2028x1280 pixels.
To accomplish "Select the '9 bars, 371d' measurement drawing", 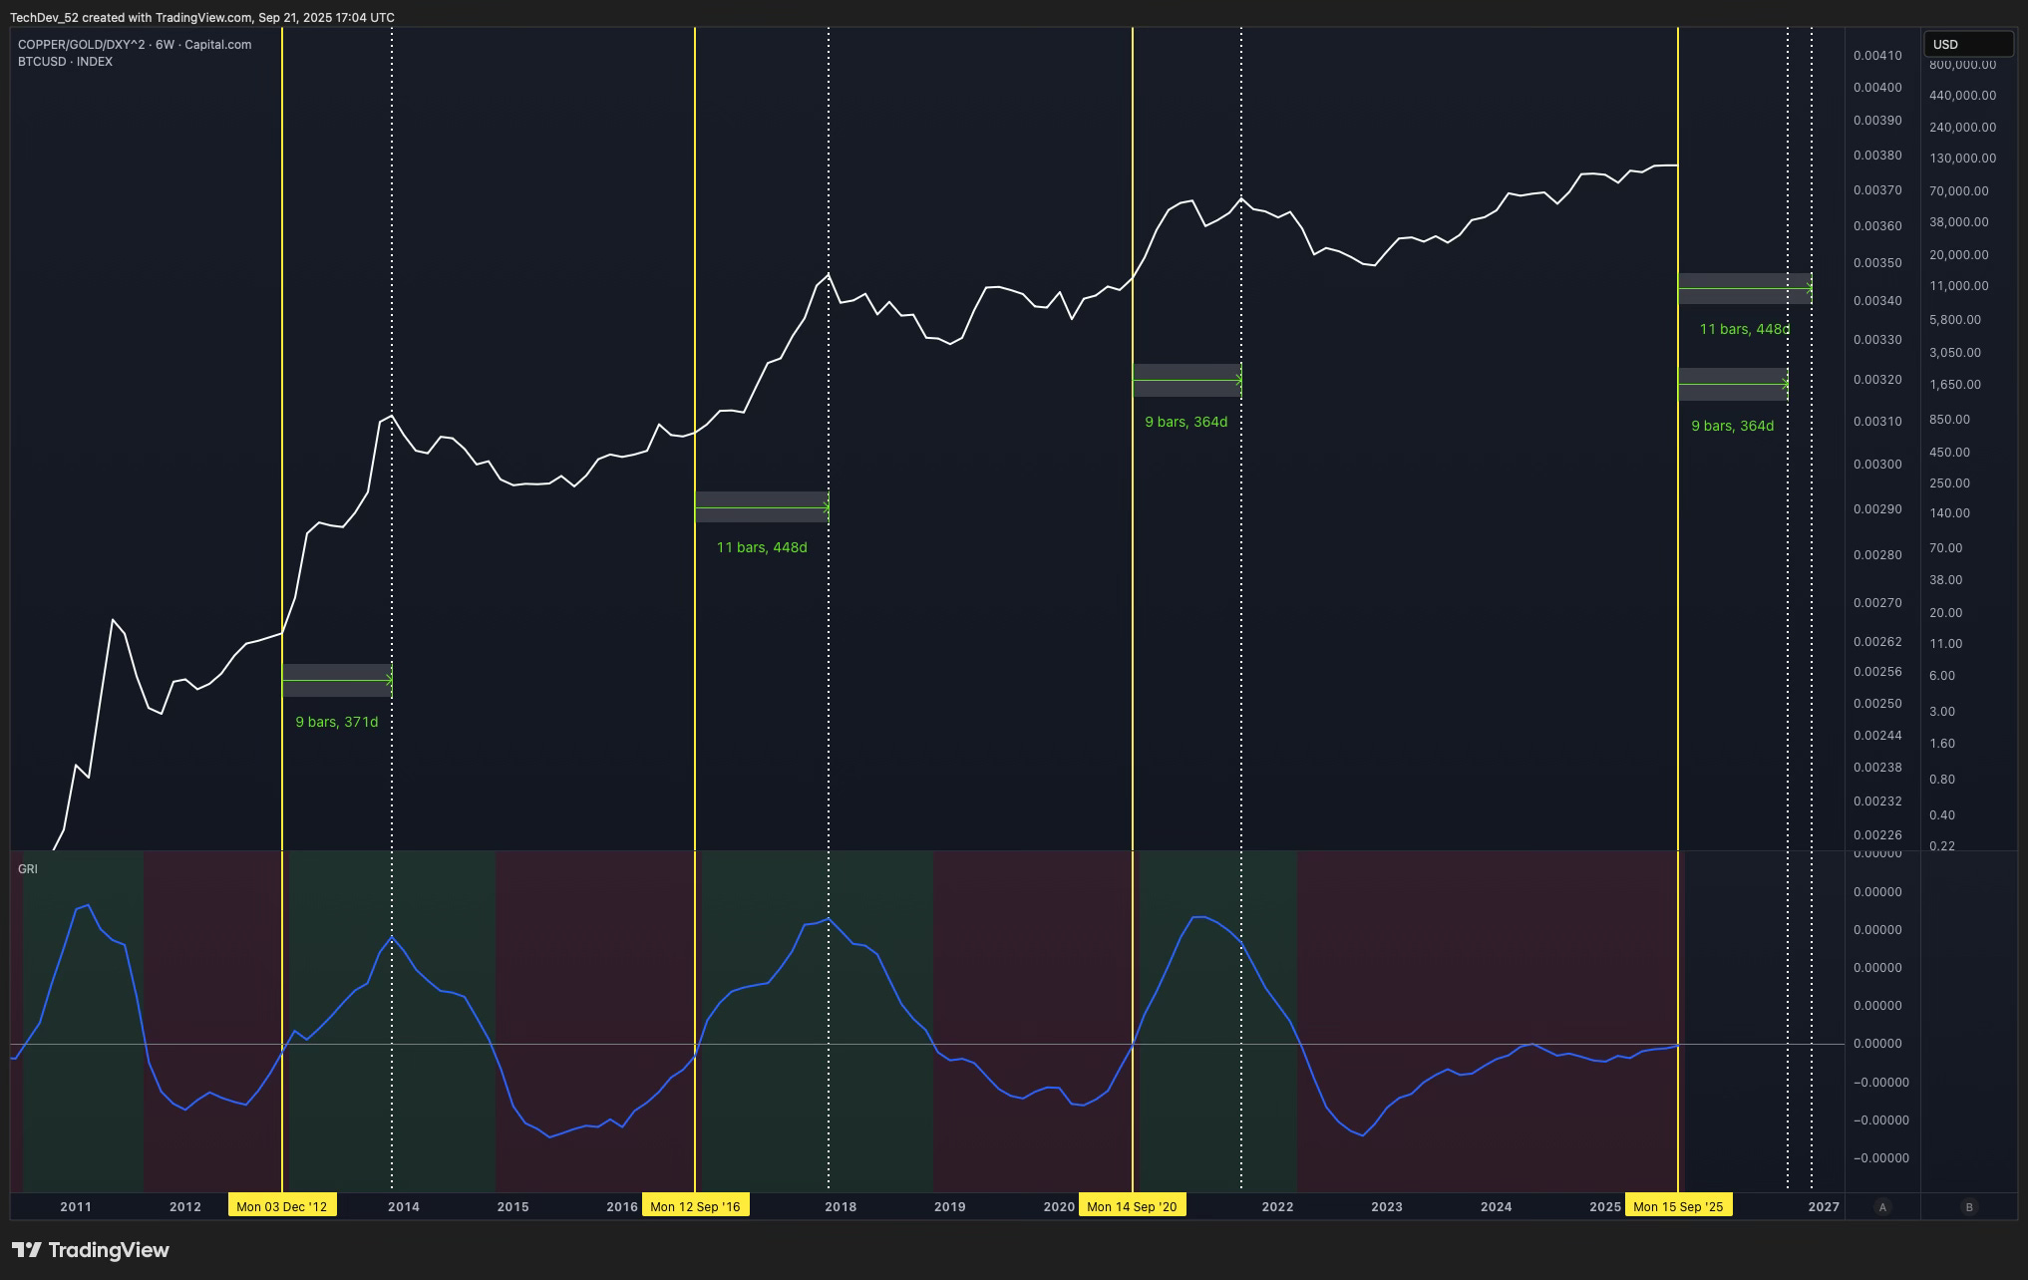I will [336, 721].
